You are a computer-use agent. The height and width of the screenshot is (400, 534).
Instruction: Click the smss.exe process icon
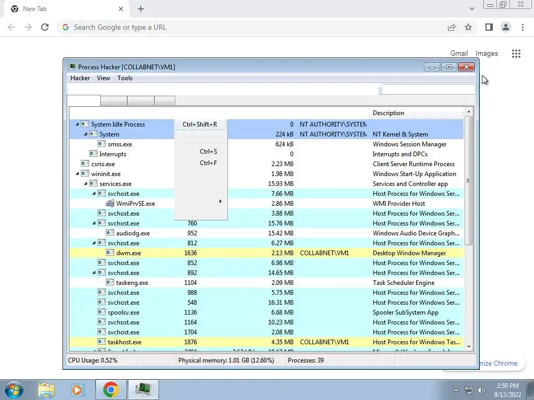pyautogui.click(x=102, y=144)
